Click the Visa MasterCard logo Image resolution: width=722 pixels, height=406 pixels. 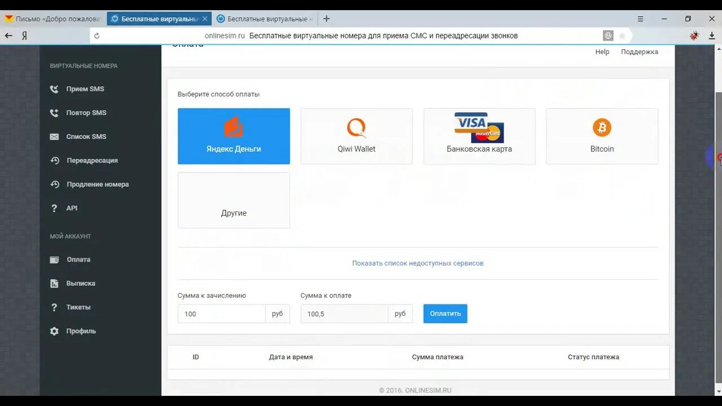coord(479,127)
